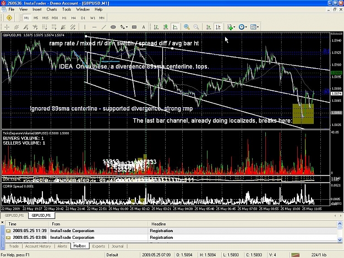Open the View menu

[x=23, y=9]
